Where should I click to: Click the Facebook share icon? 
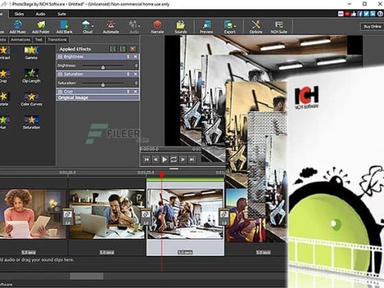pyautogui.click(x=360, y=14)
